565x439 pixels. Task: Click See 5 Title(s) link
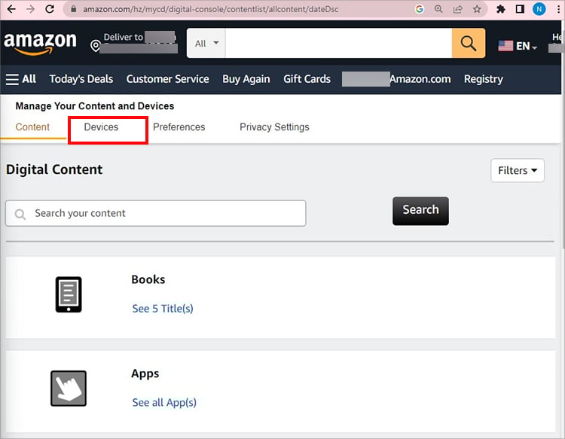pos(163,309)
